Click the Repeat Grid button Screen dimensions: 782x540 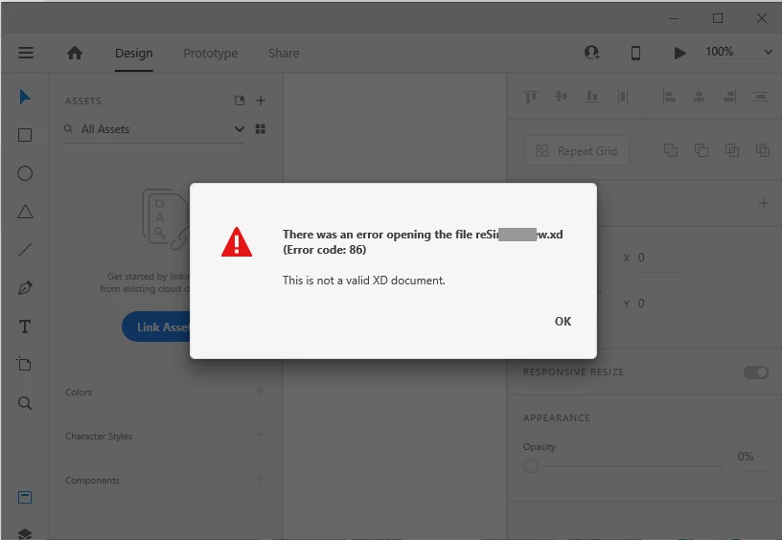[x=577, y=150]
